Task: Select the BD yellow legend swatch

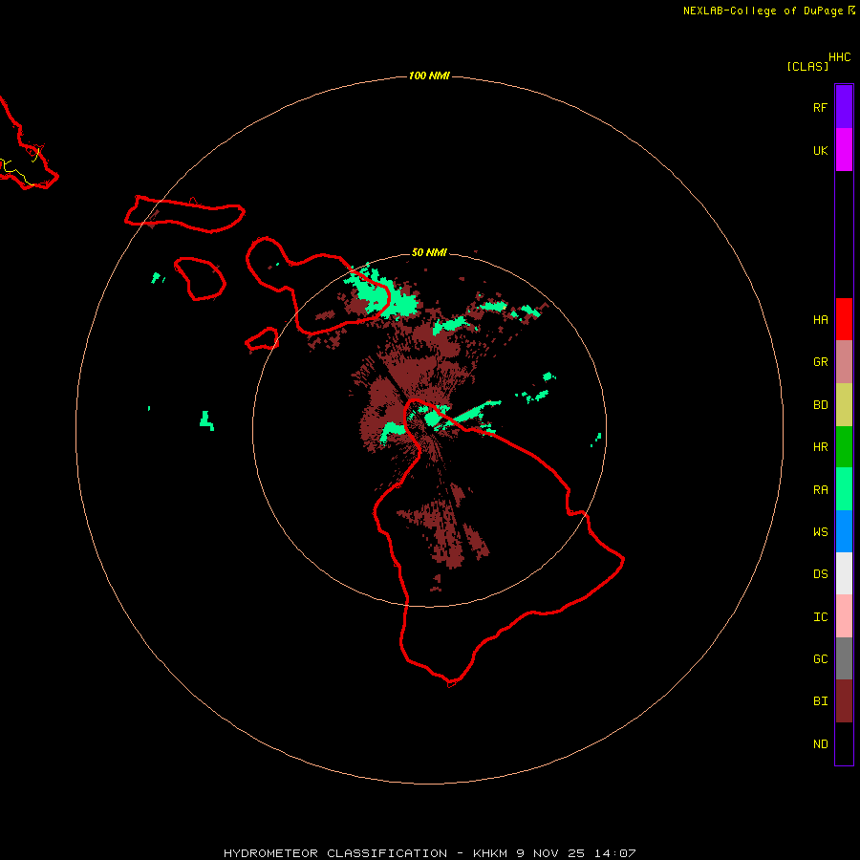Action: [x=844, y=405]
